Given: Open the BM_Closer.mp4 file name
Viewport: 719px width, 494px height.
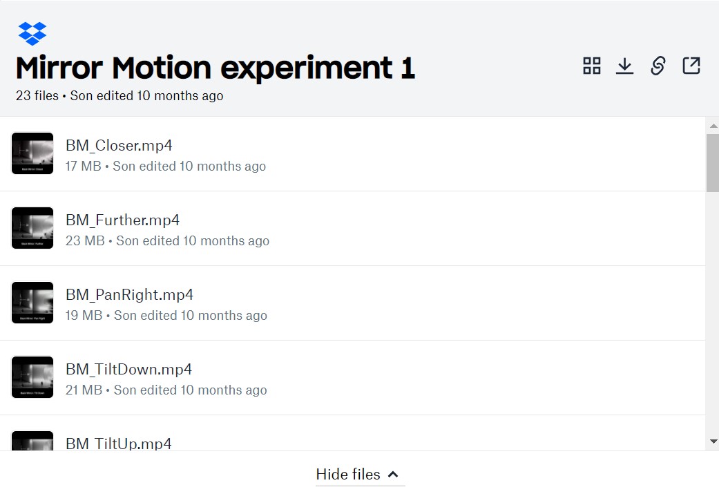Looking at the screenshot, I should [119, 145].
